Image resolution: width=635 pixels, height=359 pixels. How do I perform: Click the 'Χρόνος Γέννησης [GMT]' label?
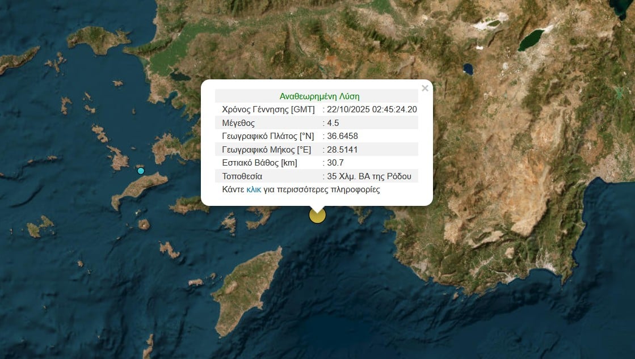coord(268,109)
